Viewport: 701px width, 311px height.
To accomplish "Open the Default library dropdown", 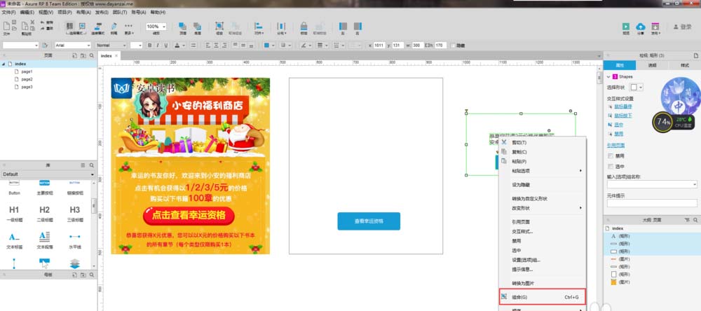I will tap(48, 174).
